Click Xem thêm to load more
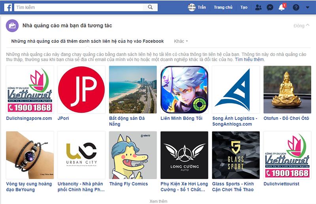The width and height of the screenshot is (316, 204). (158, 201)
